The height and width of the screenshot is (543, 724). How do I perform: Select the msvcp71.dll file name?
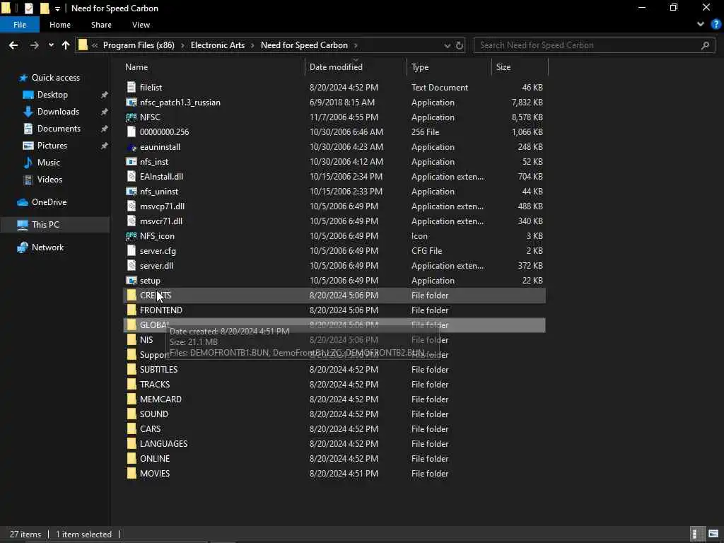pyautogui.click(x=162, y=206)
